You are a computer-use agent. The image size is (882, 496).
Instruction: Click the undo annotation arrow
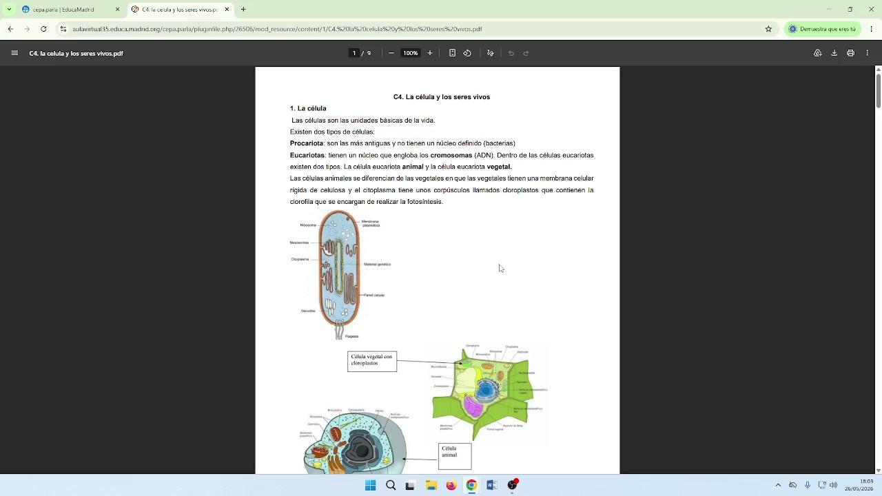pyautogui.click(x=511, y=53)
